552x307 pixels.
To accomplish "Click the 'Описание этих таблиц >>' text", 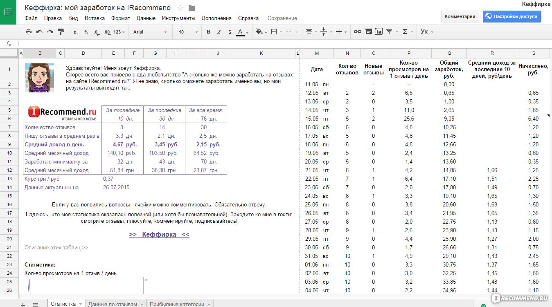I will [56, 247].
